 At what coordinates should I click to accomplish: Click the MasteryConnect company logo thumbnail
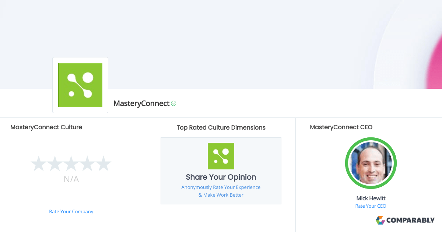80,85
